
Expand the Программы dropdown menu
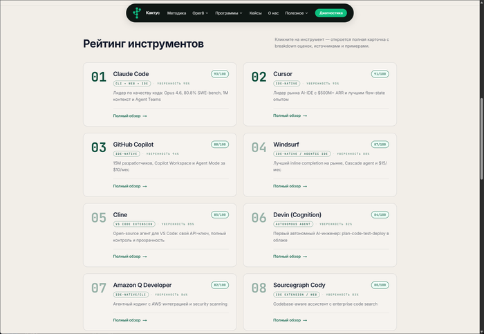[229, 13]
